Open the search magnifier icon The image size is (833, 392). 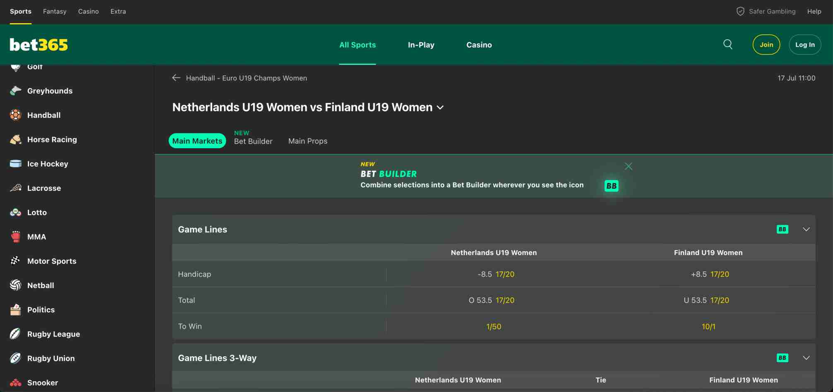click(x=728, y=44)
